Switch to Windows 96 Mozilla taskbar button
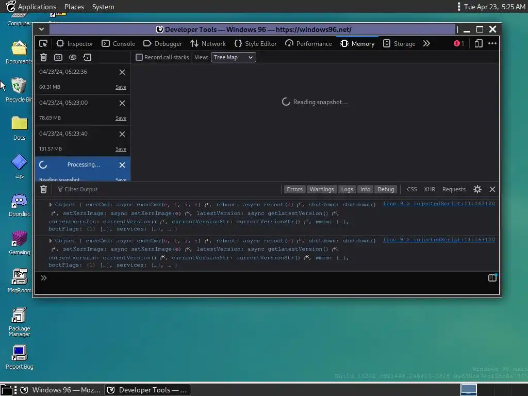The height and width of the screenshot is (396, 528). (61, 390)
